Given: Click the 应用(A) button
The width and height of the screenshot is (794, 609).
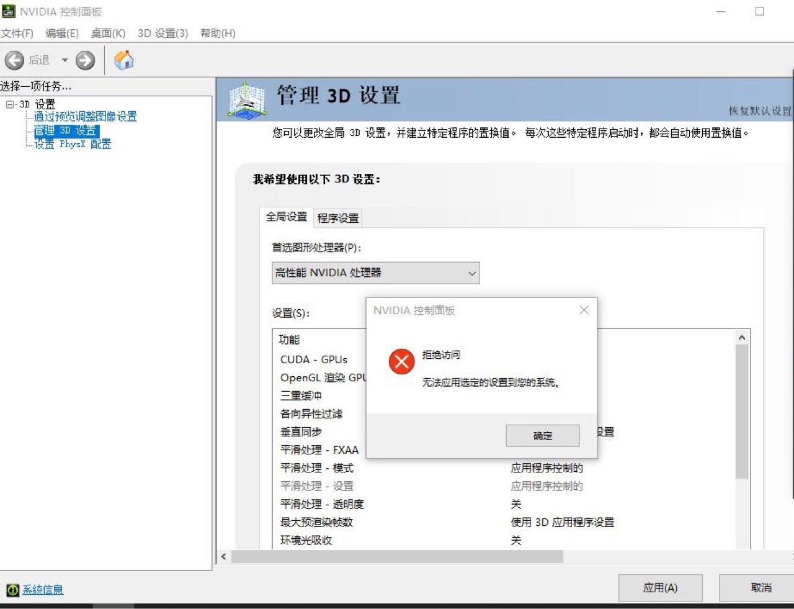Looking at the screenshot, I should coord(661,588).
